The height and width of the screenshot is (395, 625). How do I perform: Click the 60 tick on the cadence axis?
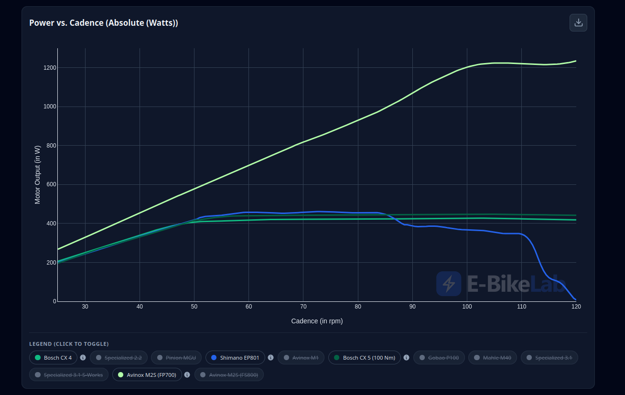tap(249, 307)
